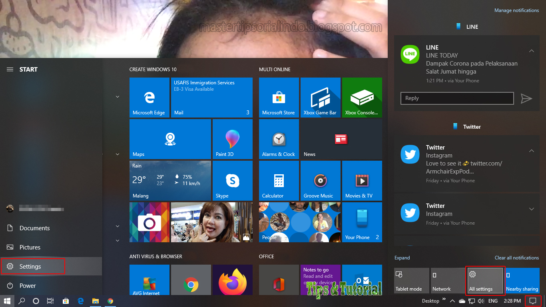This screenshot has width=546, height=307.
Task: Launch the Firefox tile
Action: point(233,280)
